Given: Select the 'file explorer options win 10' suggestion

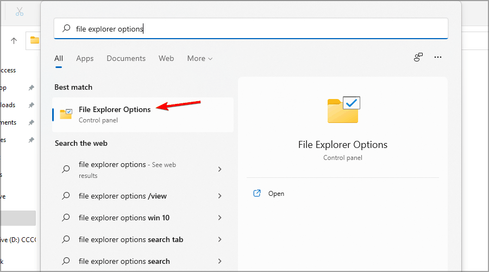Looking at the screenshot, I should (143, 218).
